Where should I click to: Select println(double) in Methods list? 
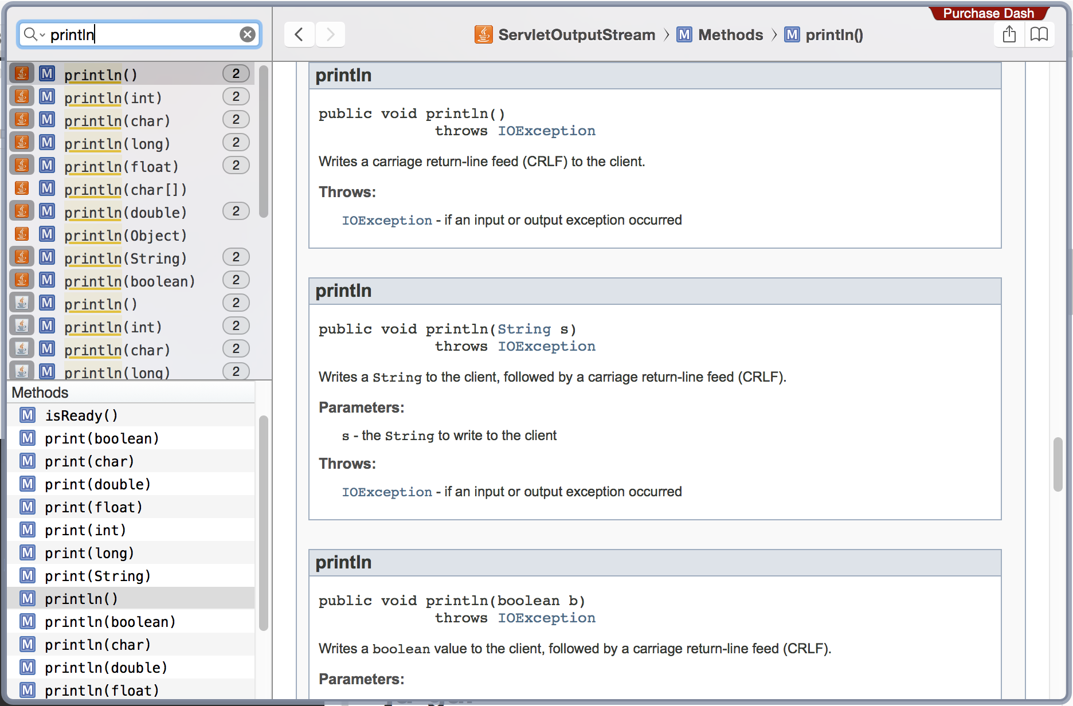131,668
